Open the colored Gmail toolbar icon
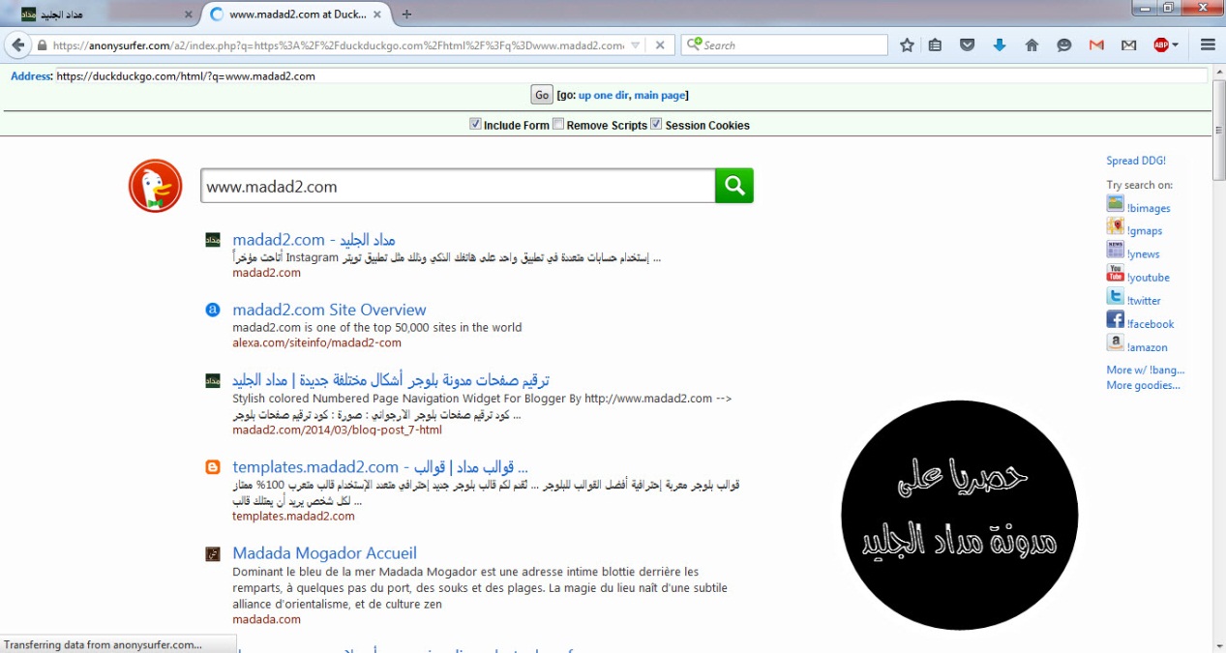The height and width of the screenshot is (653, 1226). [1096, 45]
